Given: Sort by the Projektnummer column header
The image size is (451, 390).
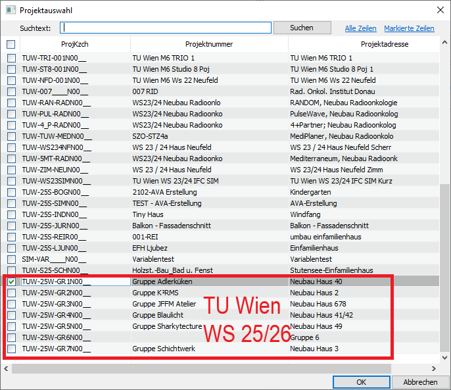Looking at the screenshot, I should 209,45.
